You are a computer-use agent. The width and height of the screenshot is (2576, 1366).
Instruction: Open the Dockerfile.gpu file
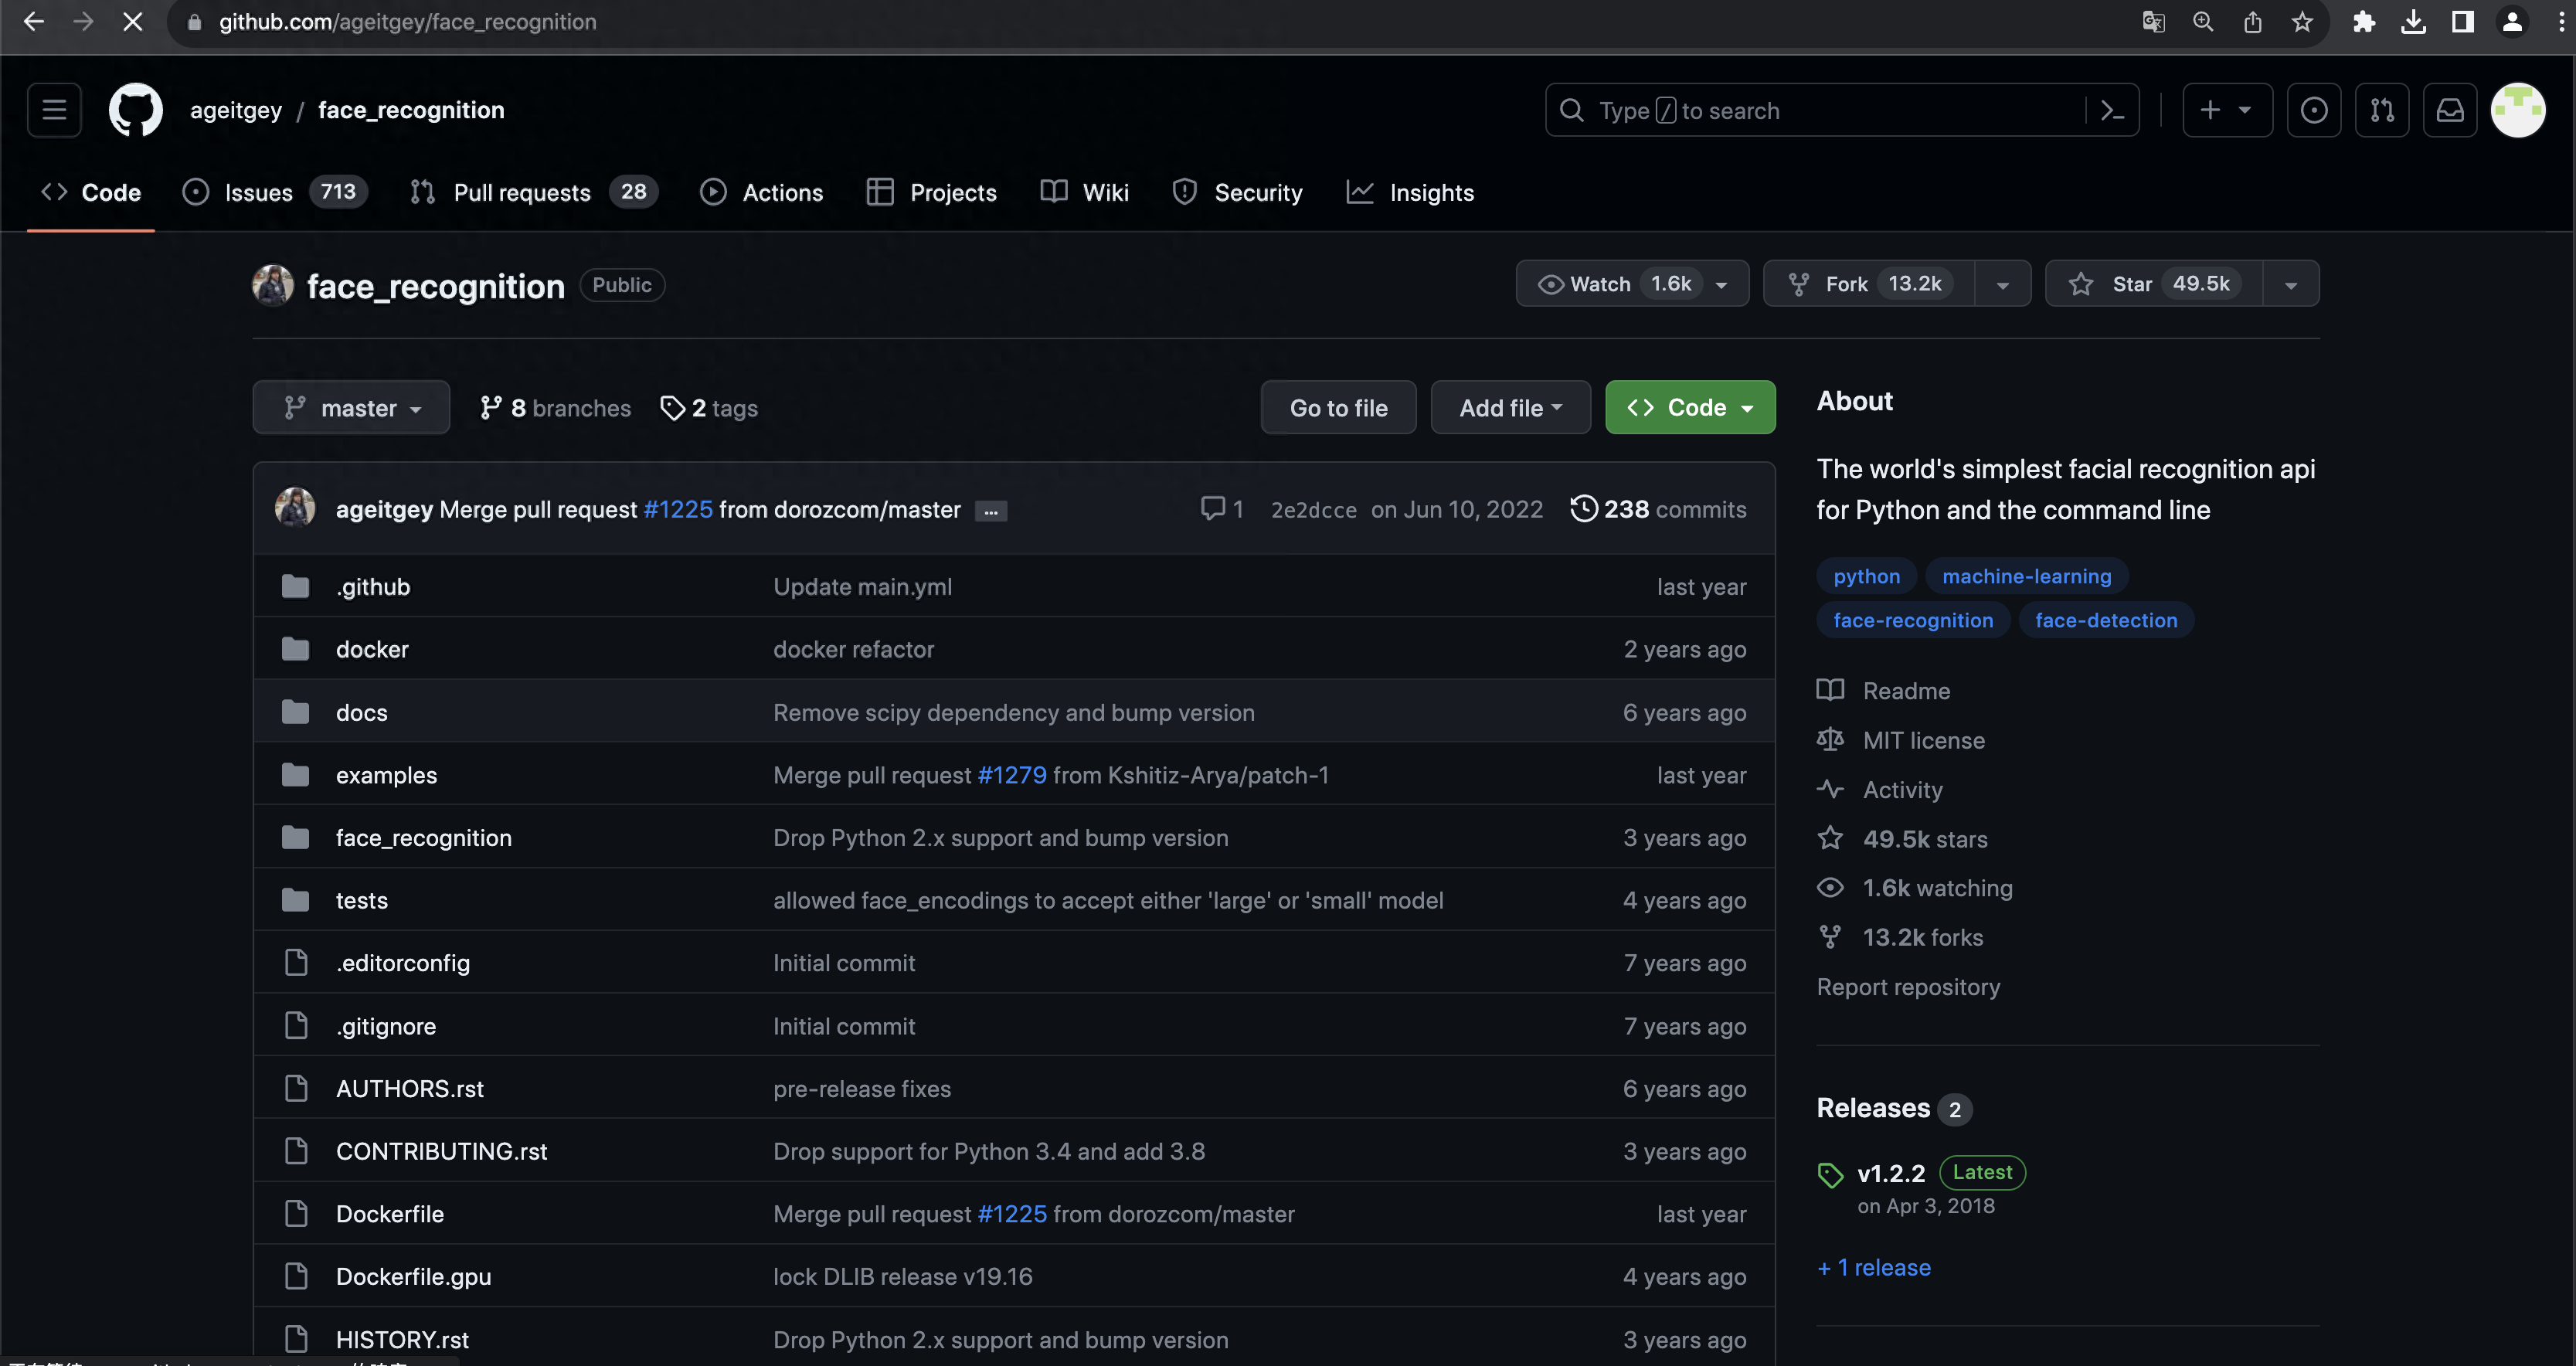pyautogui.click(x=413, y=1277)
